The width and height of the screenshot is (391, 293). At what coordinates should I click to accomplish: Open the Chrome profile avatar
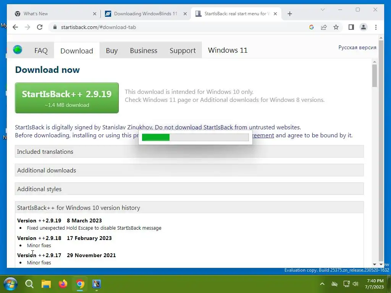(364, 27)
